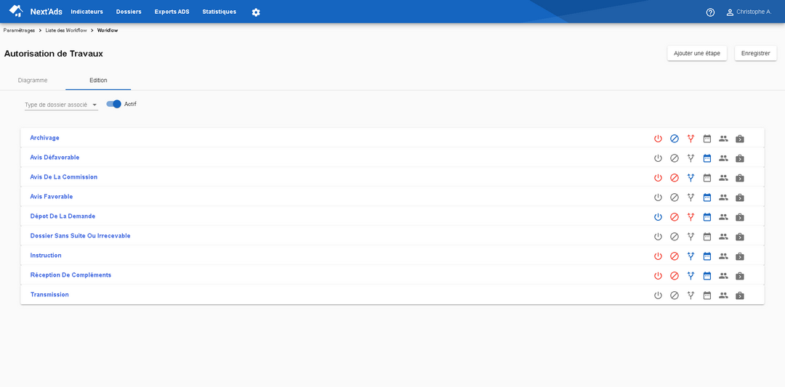Image resolution: width=785 pixels, height=387 pixels.
Task: Click the blue calendar icon for Avis Défavorable
Action: pos(707,158)
